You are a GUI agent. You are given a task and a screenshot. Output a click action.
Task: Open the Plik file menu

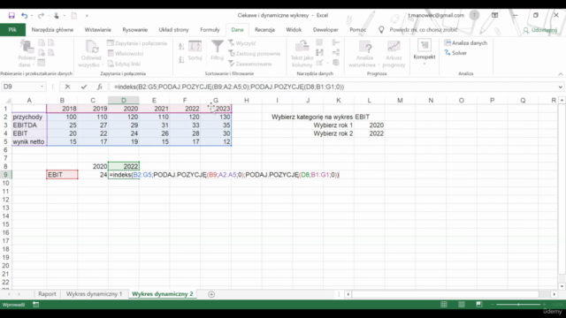12,30
